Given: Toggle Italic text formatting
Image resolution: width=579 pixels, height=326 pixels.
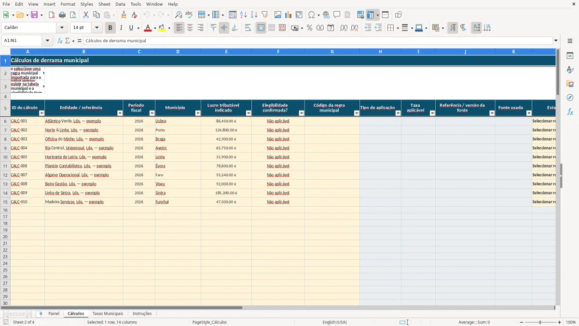Looking at the screenshot, I should coord(121,28).
